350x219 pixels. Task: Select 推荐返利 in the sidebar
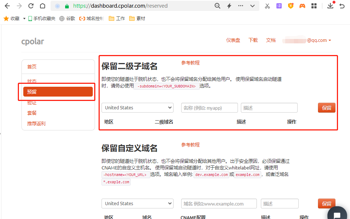coord(36,124)
